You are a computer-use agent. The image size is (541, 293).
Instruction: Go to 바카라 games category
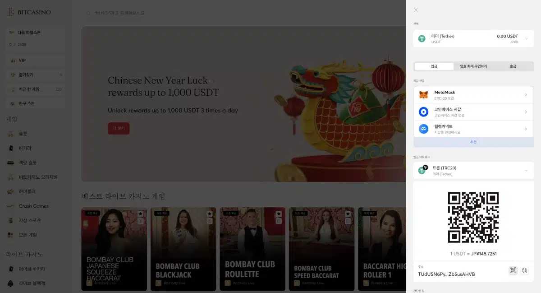click(25, 148)
